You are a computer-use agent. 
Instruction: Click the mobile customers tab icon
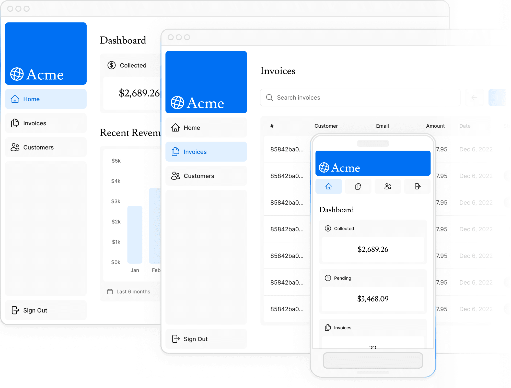[x=387, y=187]
